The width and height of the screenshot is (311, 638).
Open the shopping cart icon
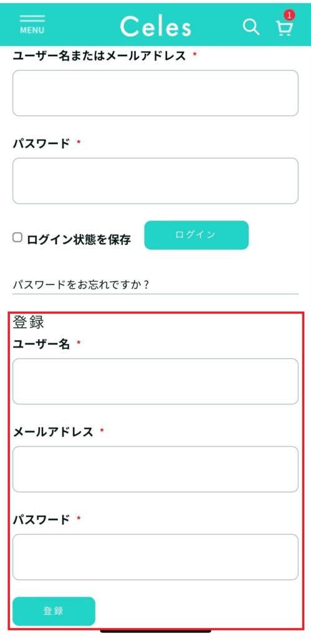point(284,29)
